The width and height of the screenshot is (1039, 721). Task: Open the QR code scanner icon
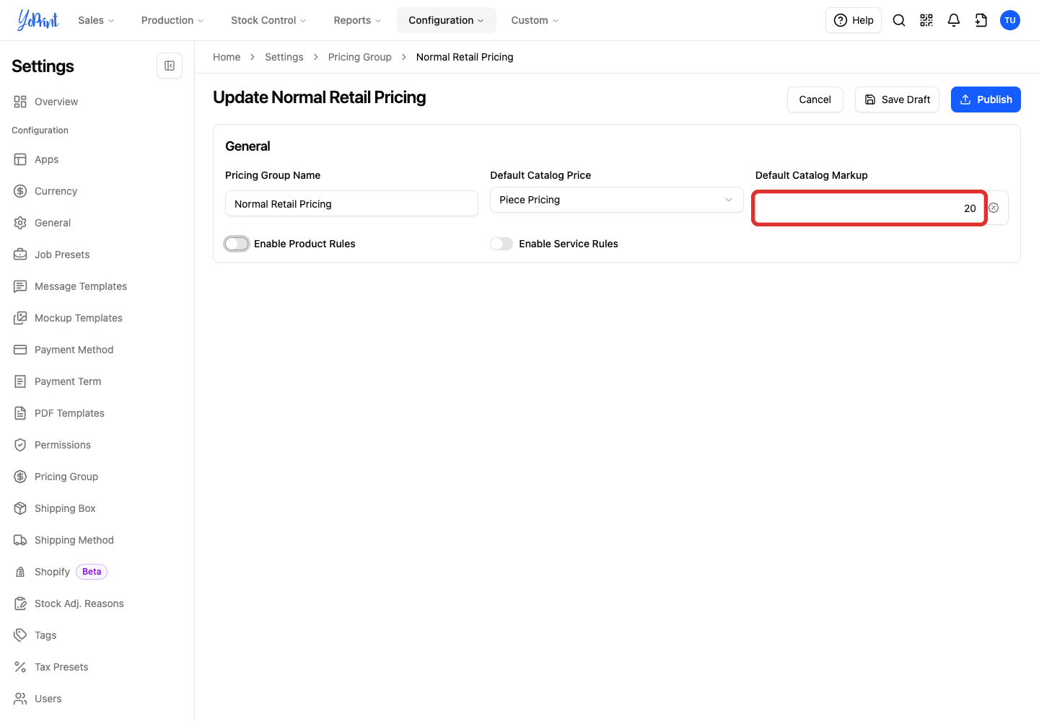926,20
